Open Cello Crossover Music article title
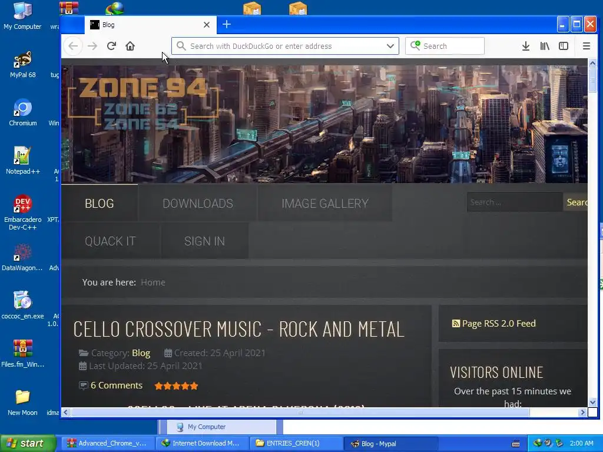The image size is (603, 452). 239,330
